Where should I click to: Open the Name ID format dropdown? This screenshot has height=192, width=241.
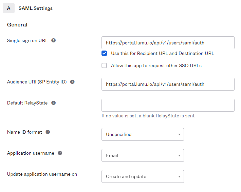(x=143, y=134)
